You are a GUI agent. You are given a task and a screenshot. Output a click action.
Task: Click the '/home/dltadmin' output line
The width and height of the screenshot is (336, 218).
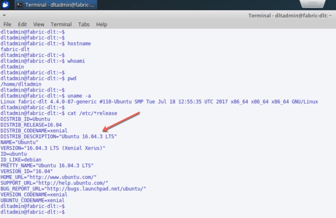[x=21, y=84]
